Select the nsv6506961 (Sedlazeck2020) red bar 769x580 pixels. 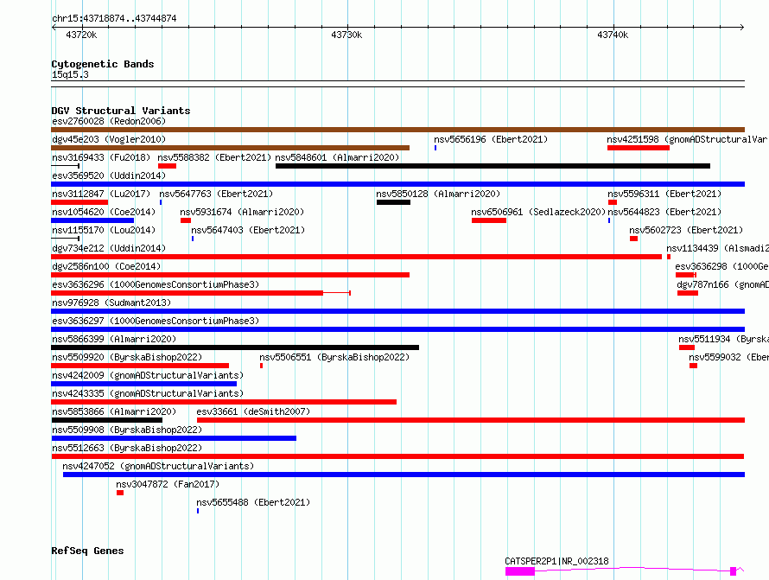click(x=489, y=220)
